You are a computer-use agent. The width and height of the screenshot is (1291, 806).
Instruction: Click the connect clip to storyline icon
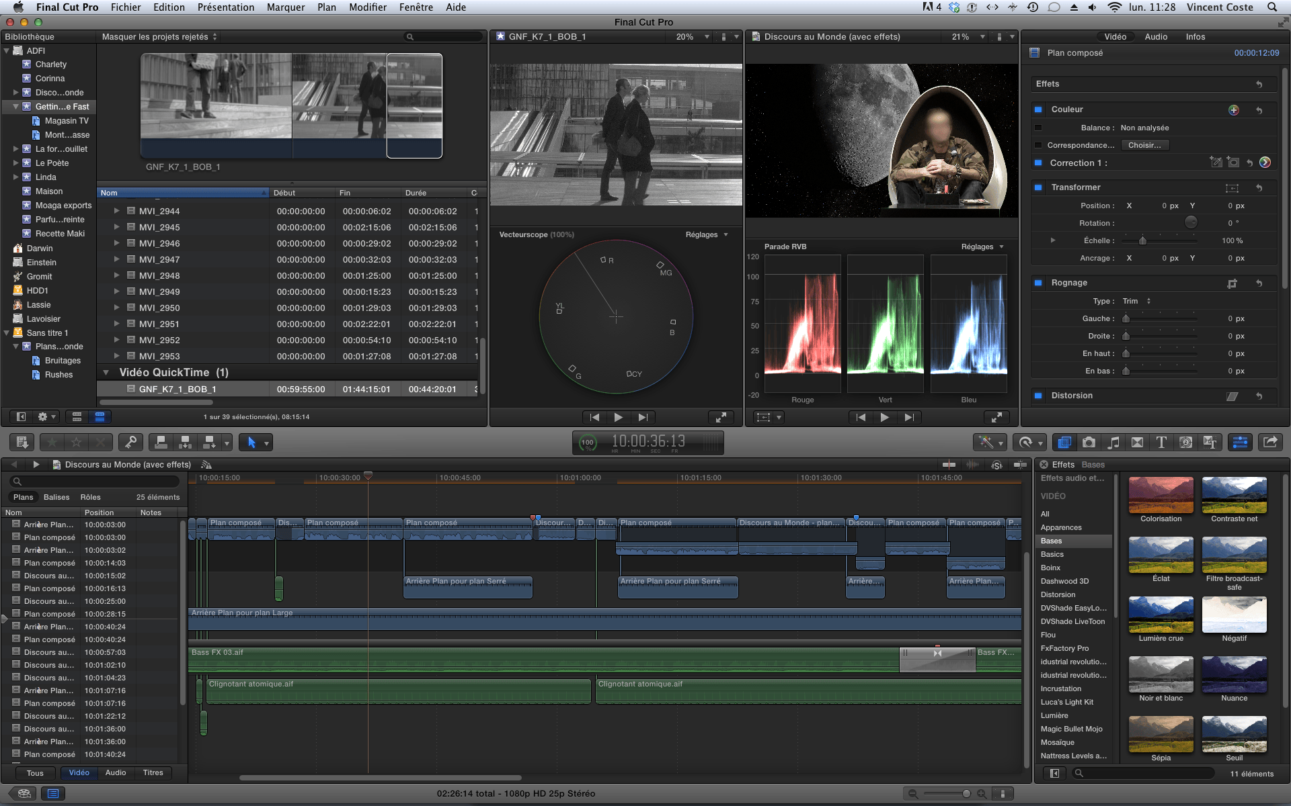[161, 442]
